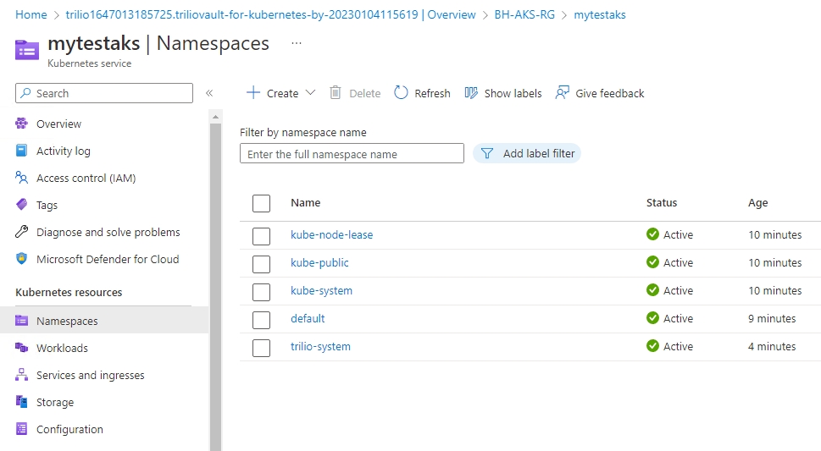Screen dimensions: 821x451
Task: Open the Storage menu item
Action: [x=55, y=402]
